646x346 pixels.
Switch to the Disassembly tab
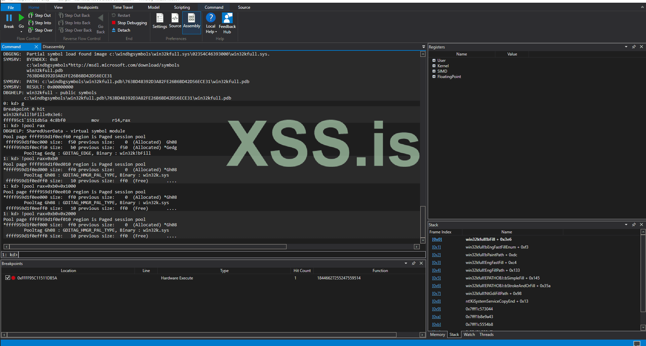point(53,47)
